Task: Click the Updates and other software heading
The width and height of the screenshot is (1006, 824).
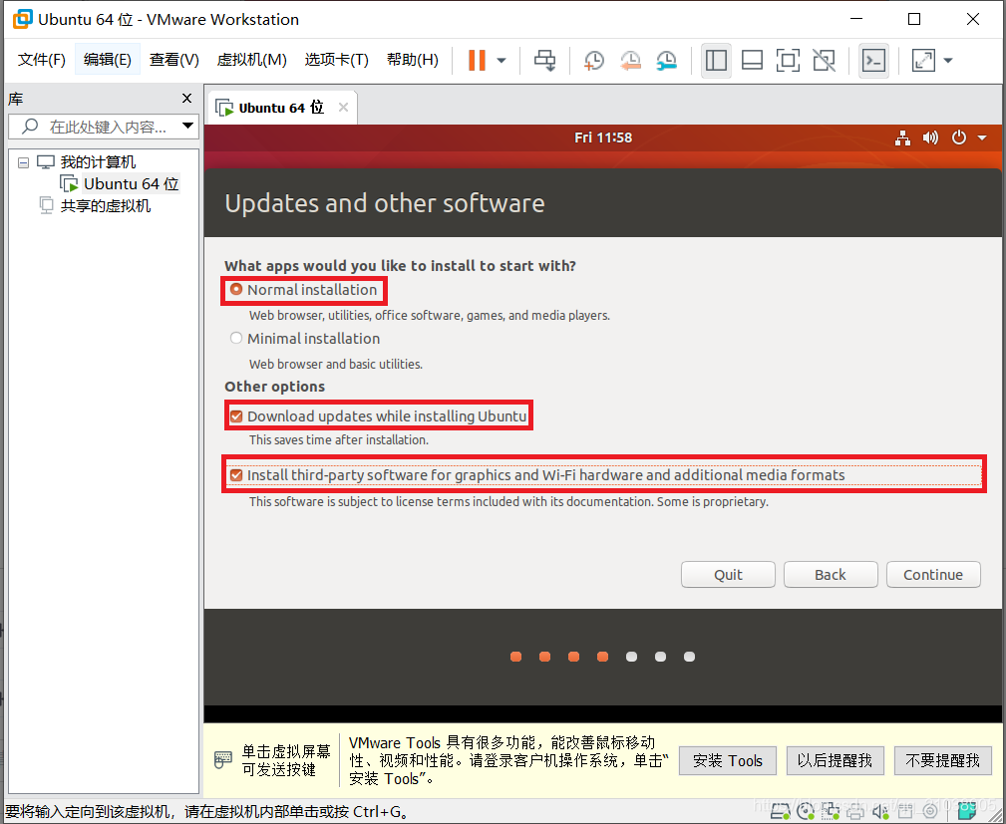Action: click(384, 203)
